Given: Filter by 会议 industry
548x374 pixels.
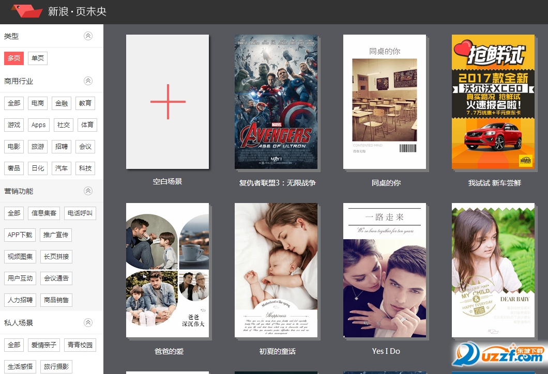Looking at the screenshot, I should [x=85, y=147].
